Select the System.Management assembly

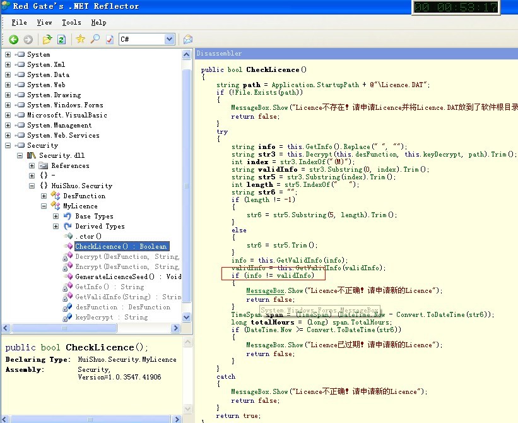59,125
